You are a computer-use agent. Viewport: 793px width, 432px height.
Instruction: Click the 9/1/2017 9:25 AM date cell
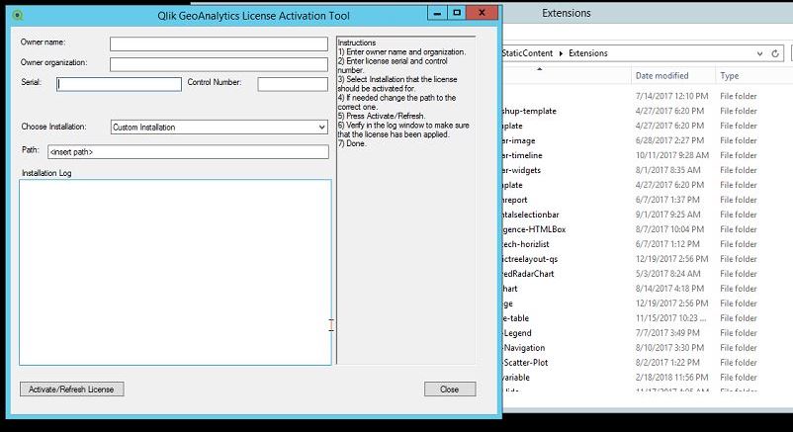667,215
